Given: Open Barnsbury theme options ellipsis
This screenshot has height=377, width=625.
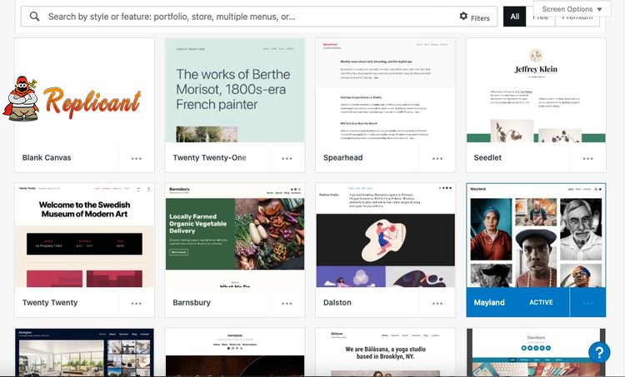Looking at the screenshot, I should click(x=287, y=304).
